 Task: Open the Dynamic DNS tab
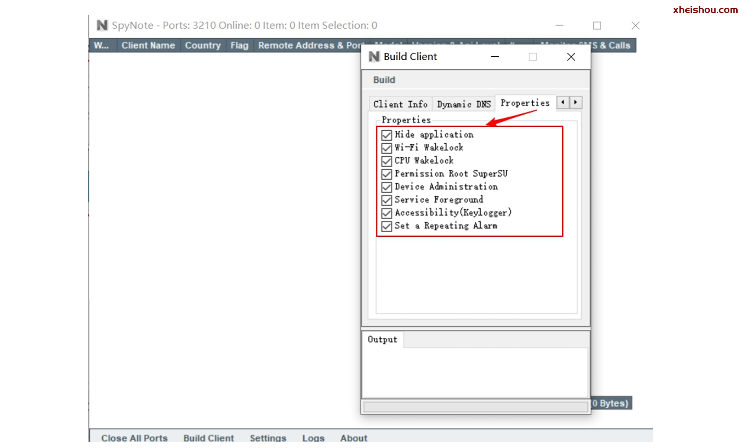[x=464, y=104]
